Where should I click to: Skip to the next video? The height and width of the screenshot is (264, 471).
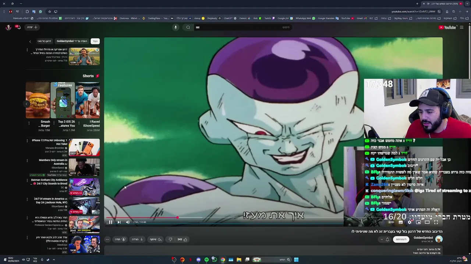[119, 222]
